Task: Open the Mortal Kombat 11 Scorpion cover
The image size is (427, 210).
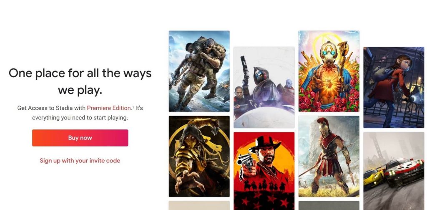Action: [199, 156]
